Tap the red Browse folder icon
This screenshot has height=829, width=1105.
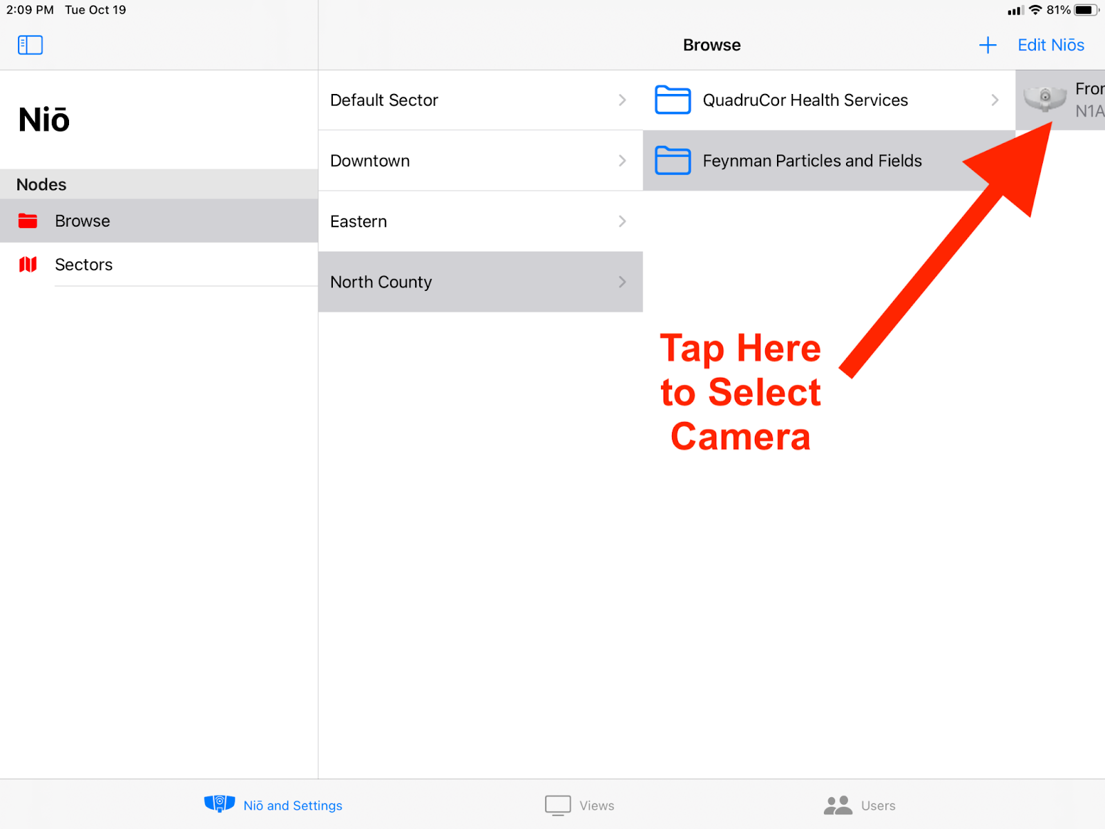point(28,221)
